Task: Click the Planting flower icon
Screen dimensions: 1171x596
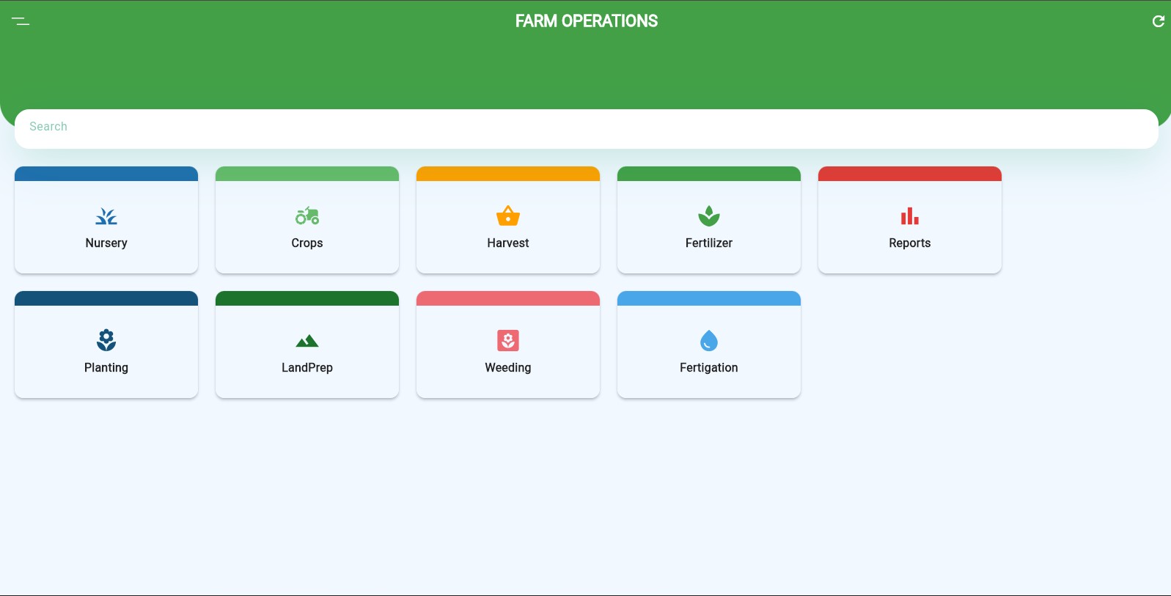Action: 106,340
